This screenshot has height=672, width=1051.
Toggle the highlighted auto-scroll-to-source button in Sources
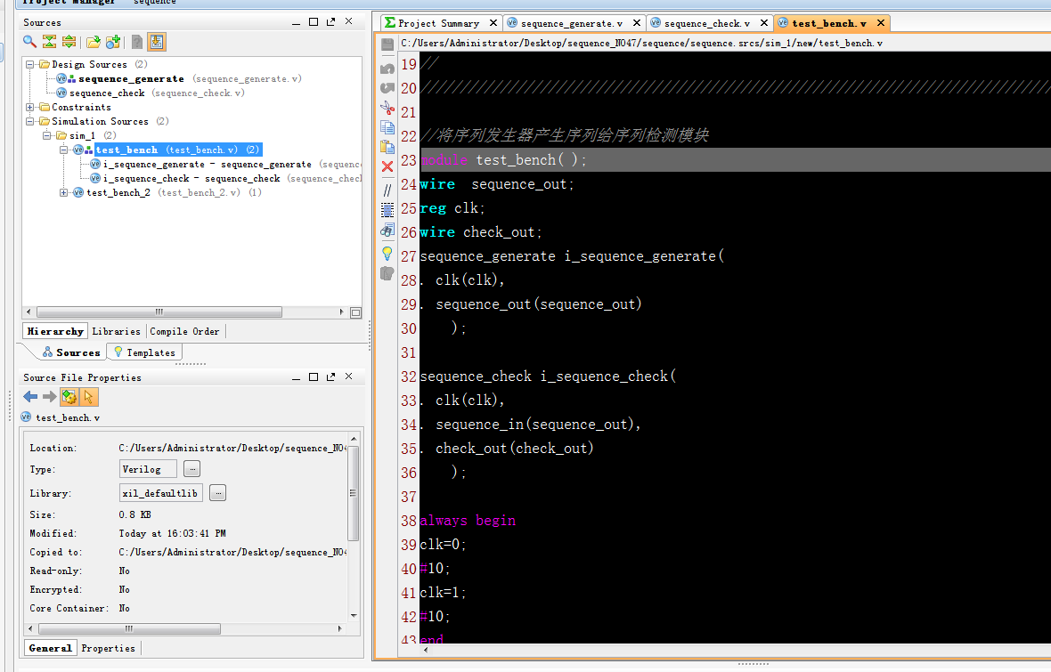coord(157,42)
